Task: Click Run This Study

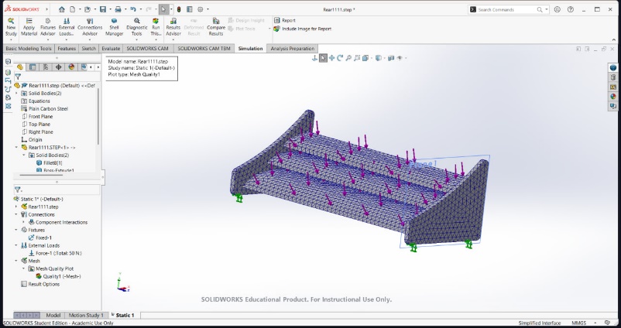Action: pyautogui.click(x=156, y=27)
